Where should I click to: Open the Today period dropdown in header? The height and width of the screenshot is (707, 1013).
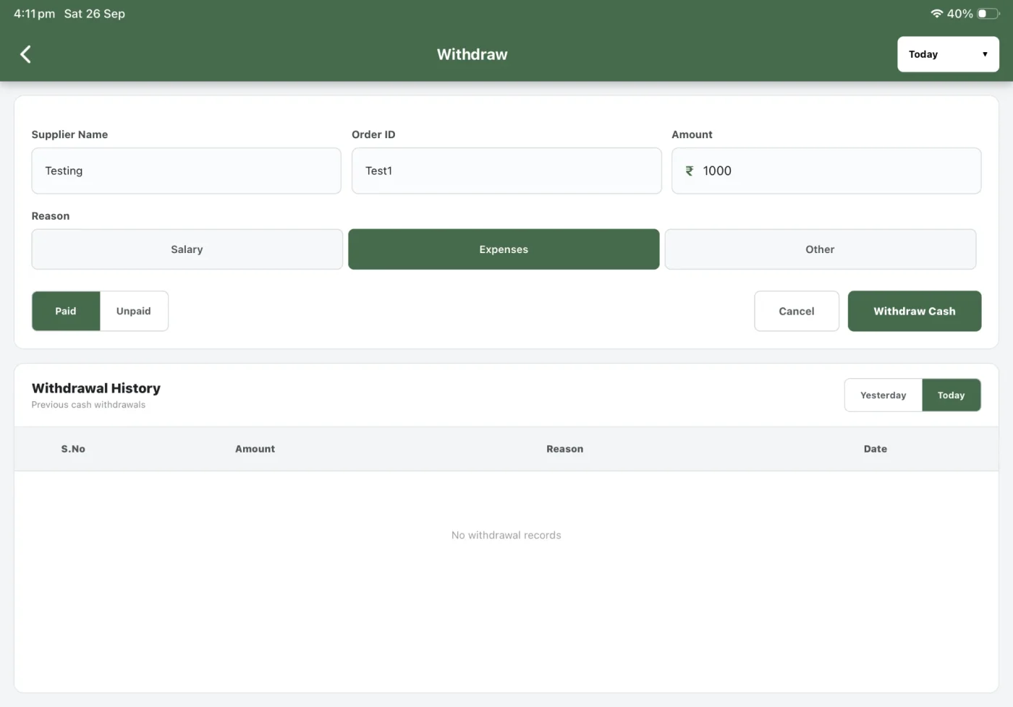(948, 54)
